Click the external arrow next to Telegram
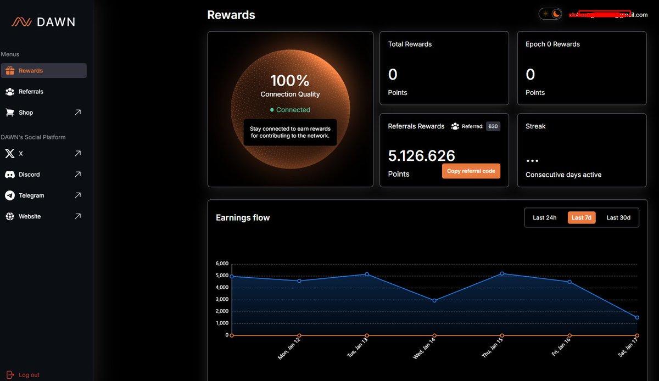Screen dimensions: 659x381 pos(77,195)
